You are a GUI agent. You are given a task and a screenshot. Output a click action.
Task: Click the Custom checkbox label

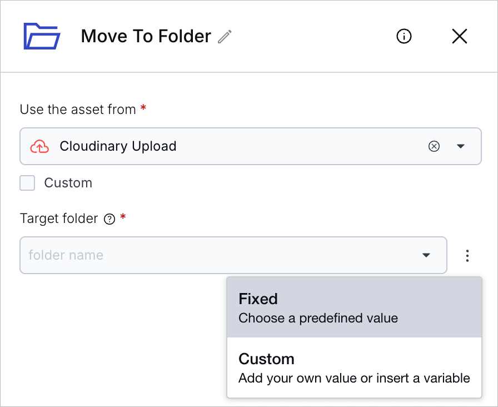[x=68, y=183]
